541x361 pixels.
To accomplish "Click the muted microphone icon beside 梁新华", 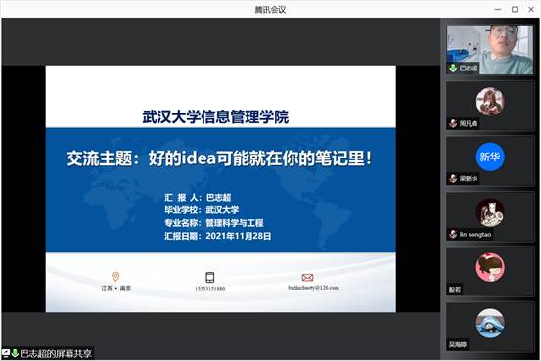I will (453, 178).
